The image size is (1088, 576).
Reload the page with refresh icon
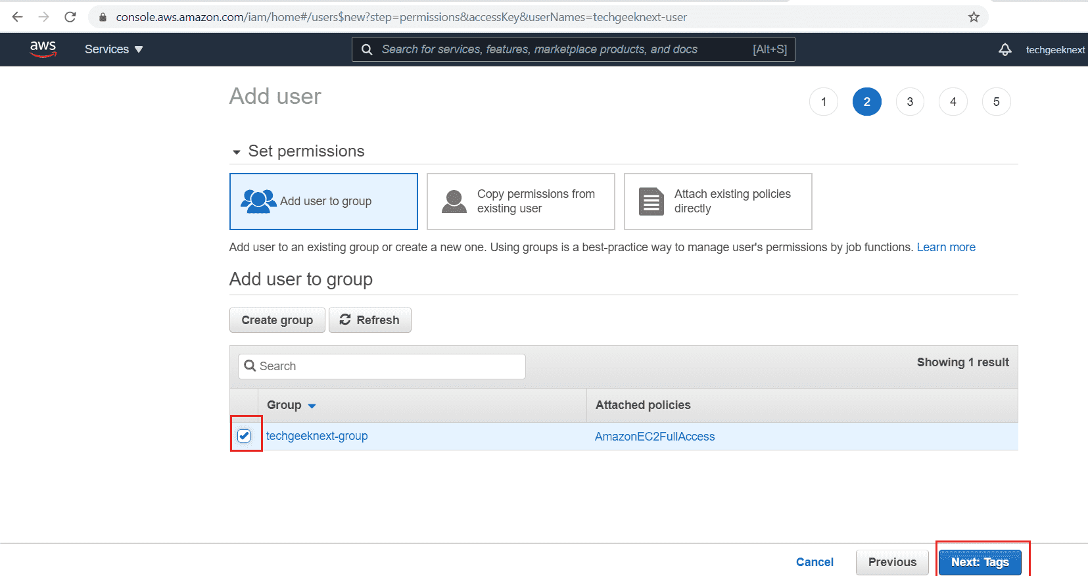pos(70,17)
